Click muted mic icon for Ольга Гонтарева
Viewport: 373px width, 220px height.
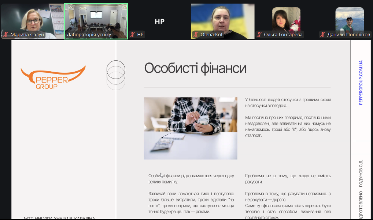(x=259, y=35)
